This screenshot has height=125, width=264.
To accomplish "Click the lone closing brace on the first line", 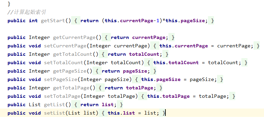I will point(9,4).
